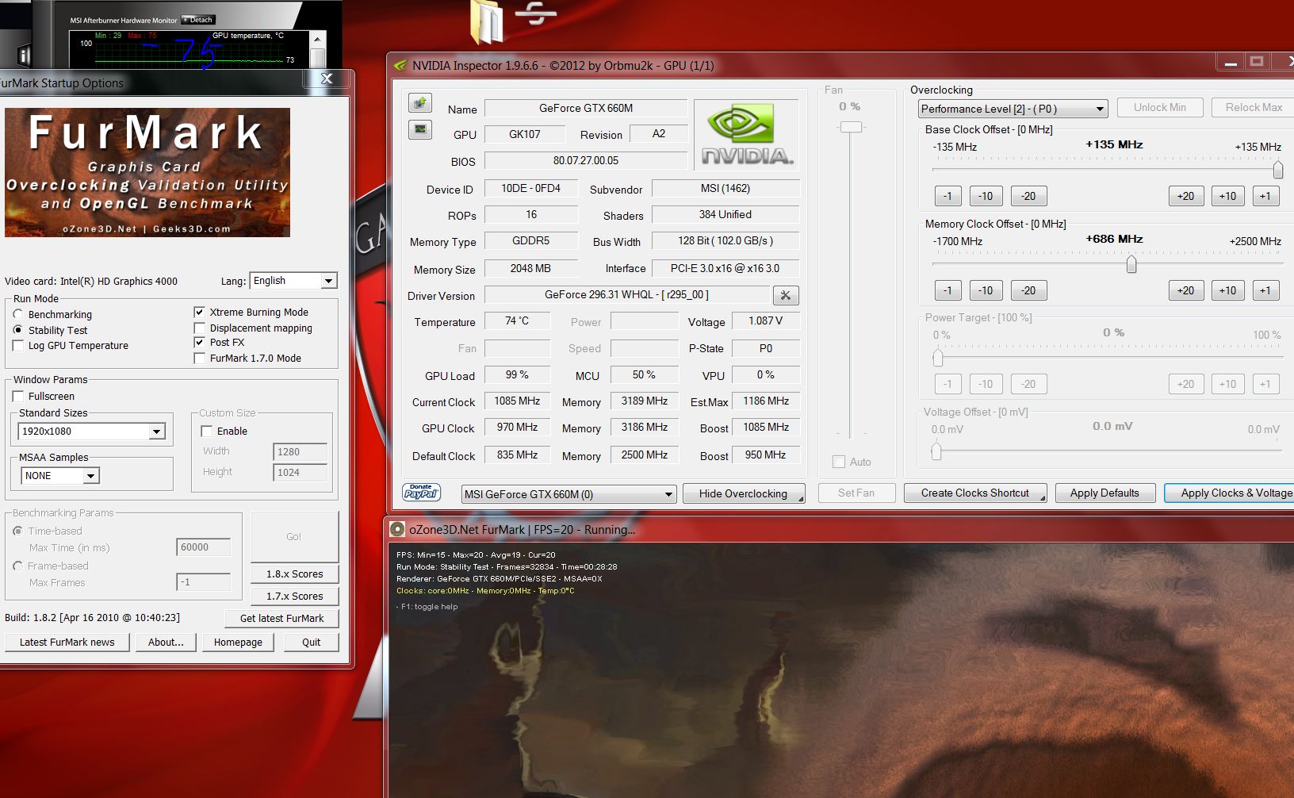Toggle Post FX checkbox
The width and height of the screenshot is (1294, 798).
pos(200,342)
